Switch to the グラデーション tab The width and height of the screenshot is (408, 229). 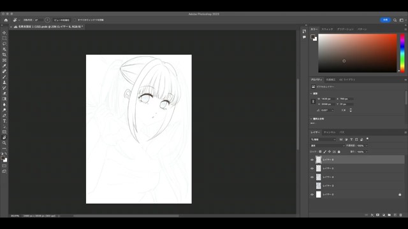click(346, 29)
